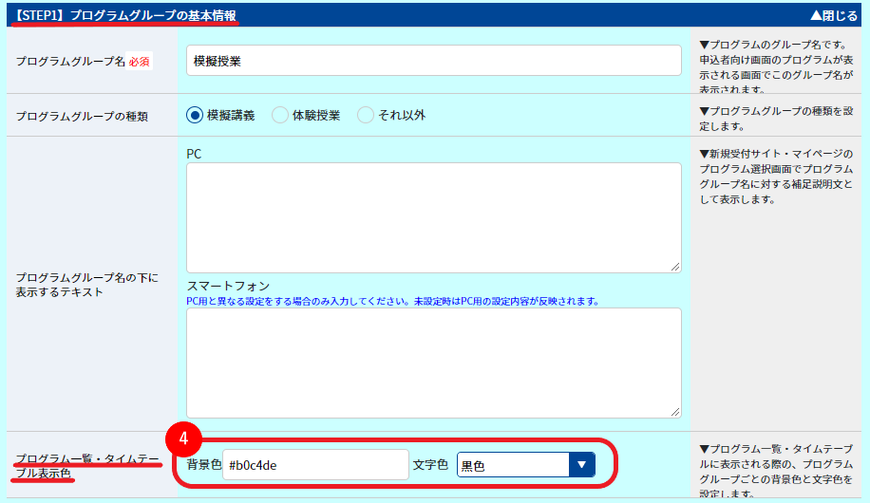870x503 pixels.
Task: Click the red 必須 badge
Action: click(x=140, y=62)
